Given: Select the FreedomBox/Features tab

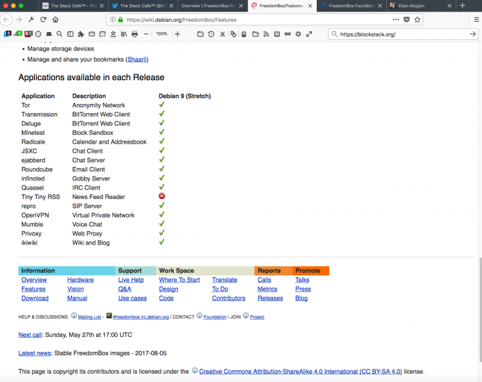Looking at the screenshot, I should click(x=282, y=6).
